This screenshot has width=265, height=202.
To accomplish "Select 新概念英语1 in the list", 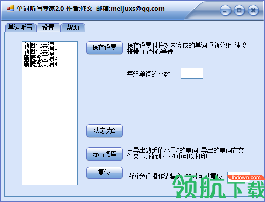I will coord(40,45).
